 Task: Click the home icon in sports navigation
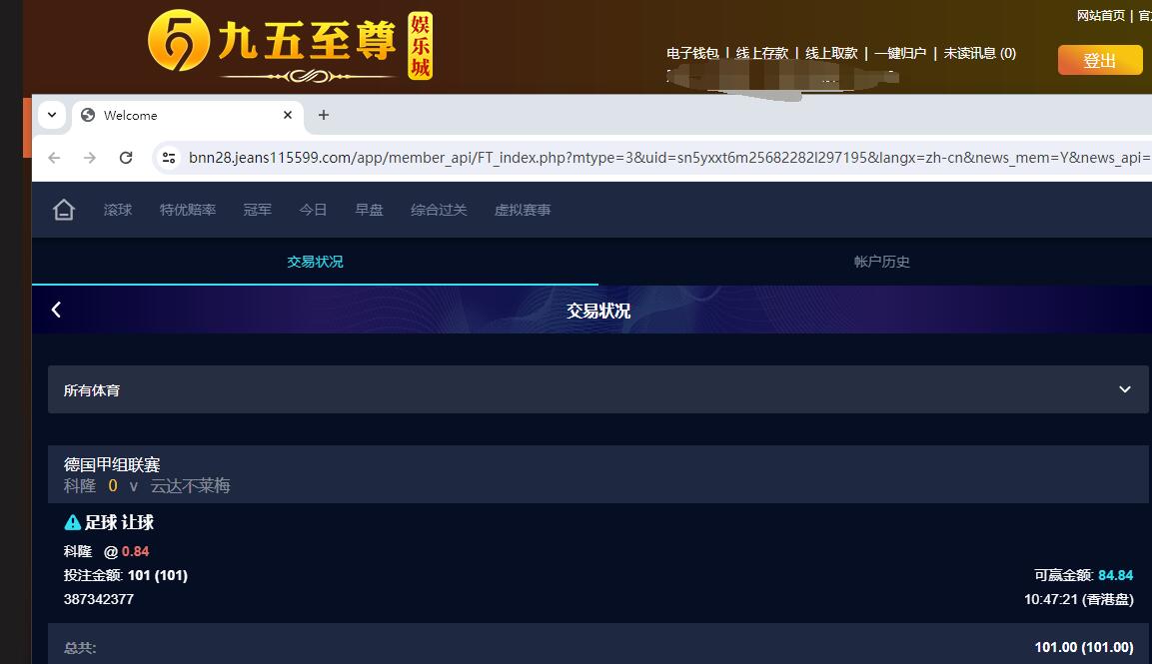[x=64, y=210]
